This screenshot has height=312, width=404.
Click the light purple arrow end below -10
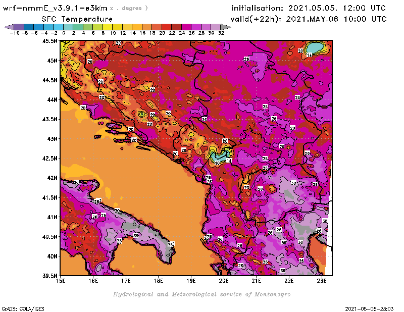point(9,27)
